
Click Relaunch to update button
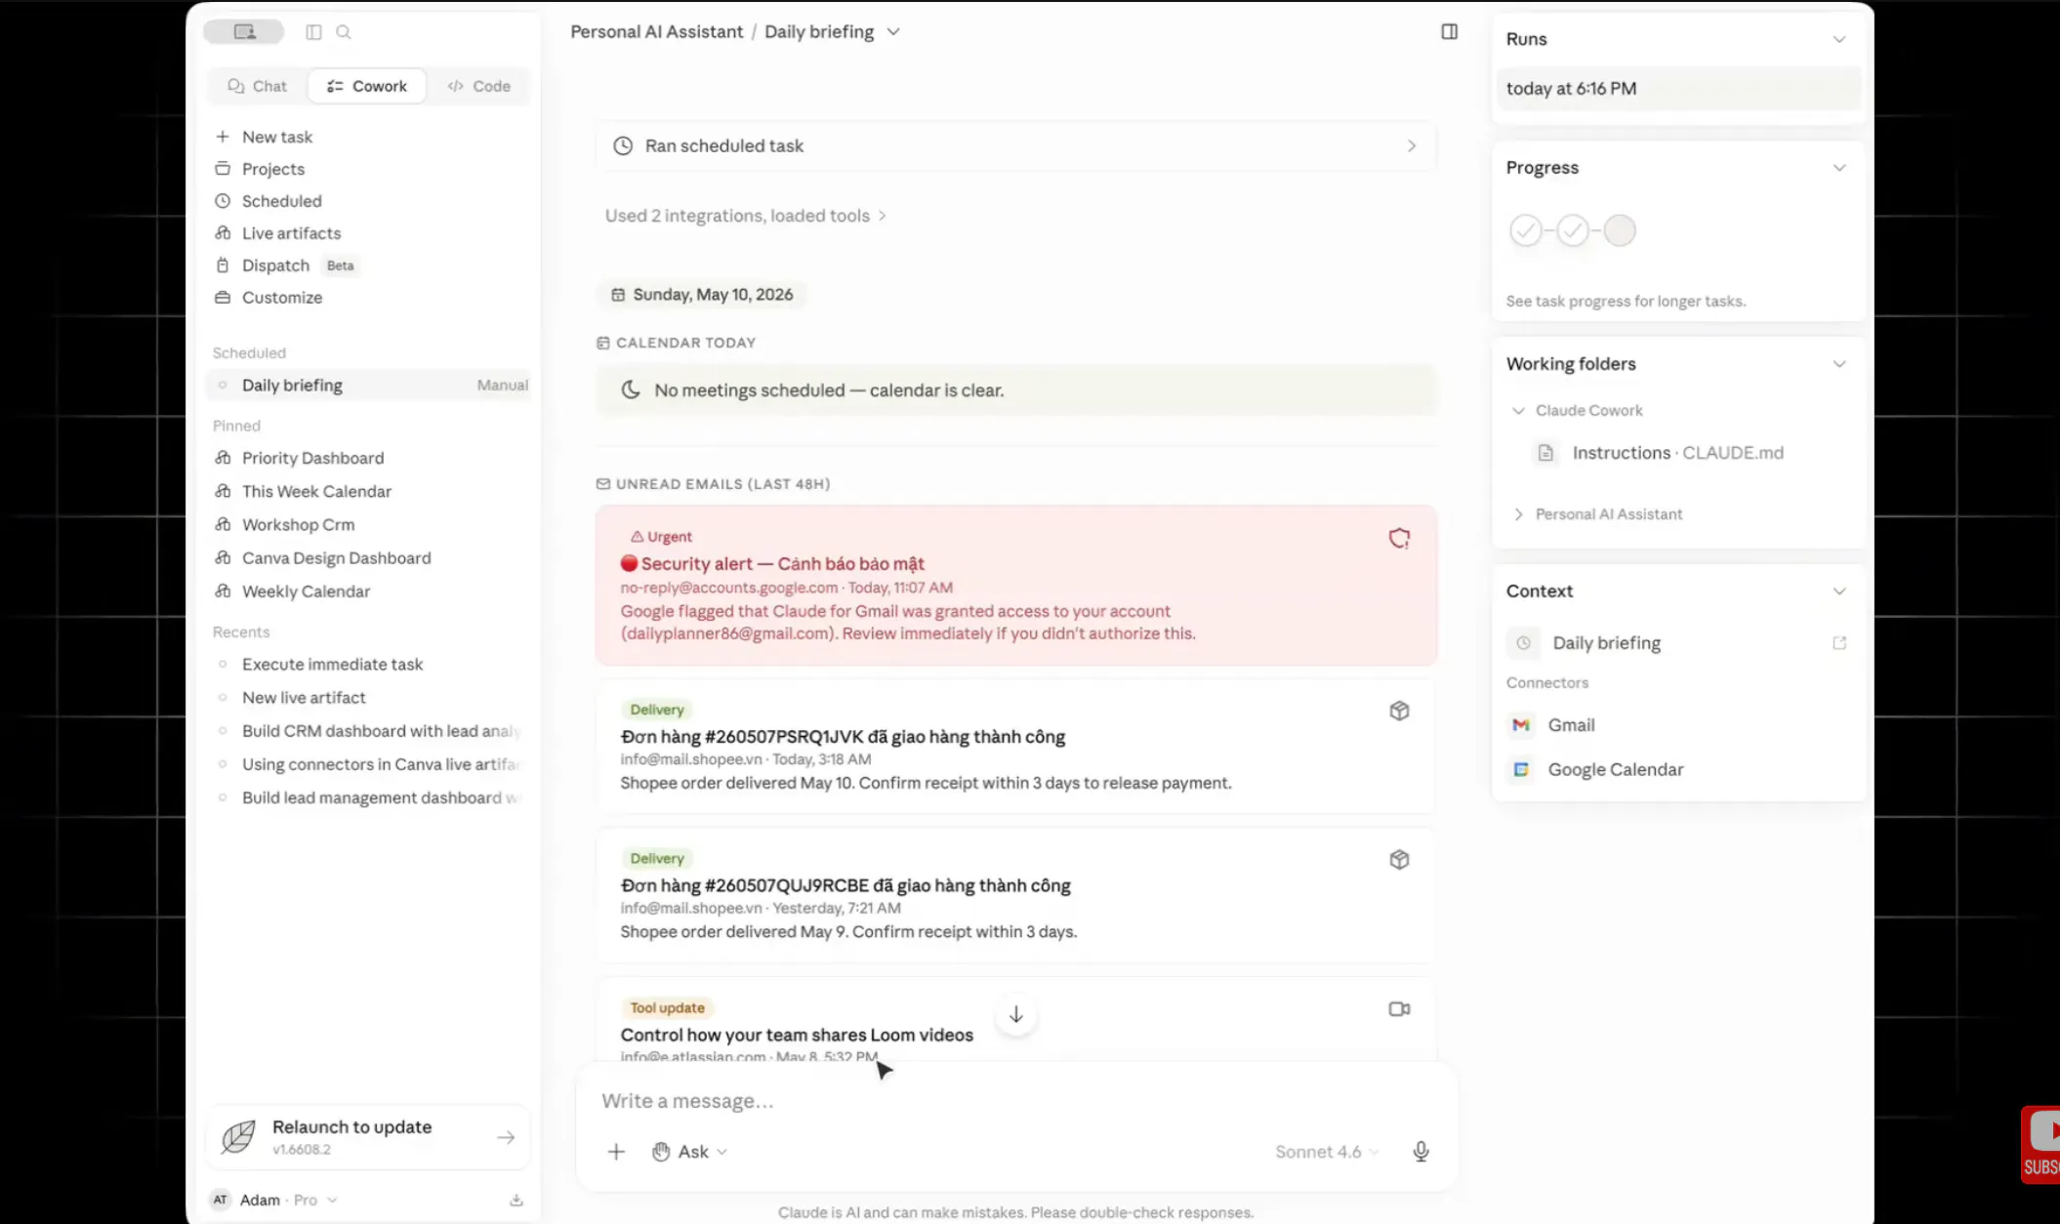[x=367, y=1137]
